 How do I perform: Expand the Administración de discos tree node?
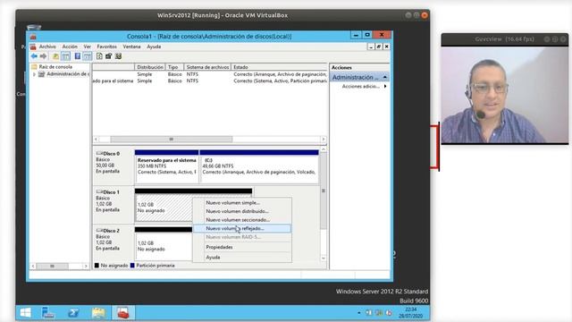(34, 74)
